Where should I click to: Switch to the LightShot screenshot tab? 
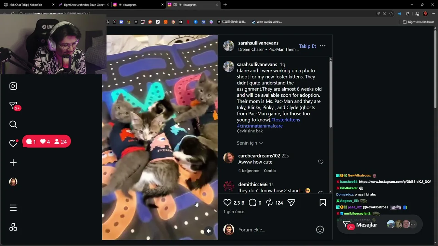click(84, 5)
